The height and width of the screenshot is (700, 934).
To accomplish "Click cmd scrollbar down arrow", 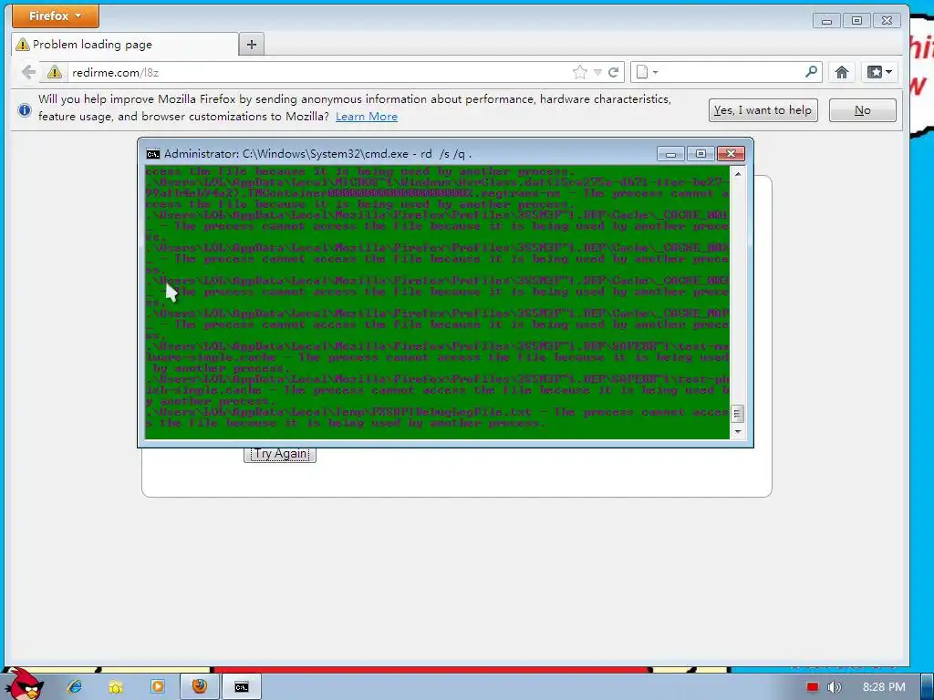I will [737, 431].
